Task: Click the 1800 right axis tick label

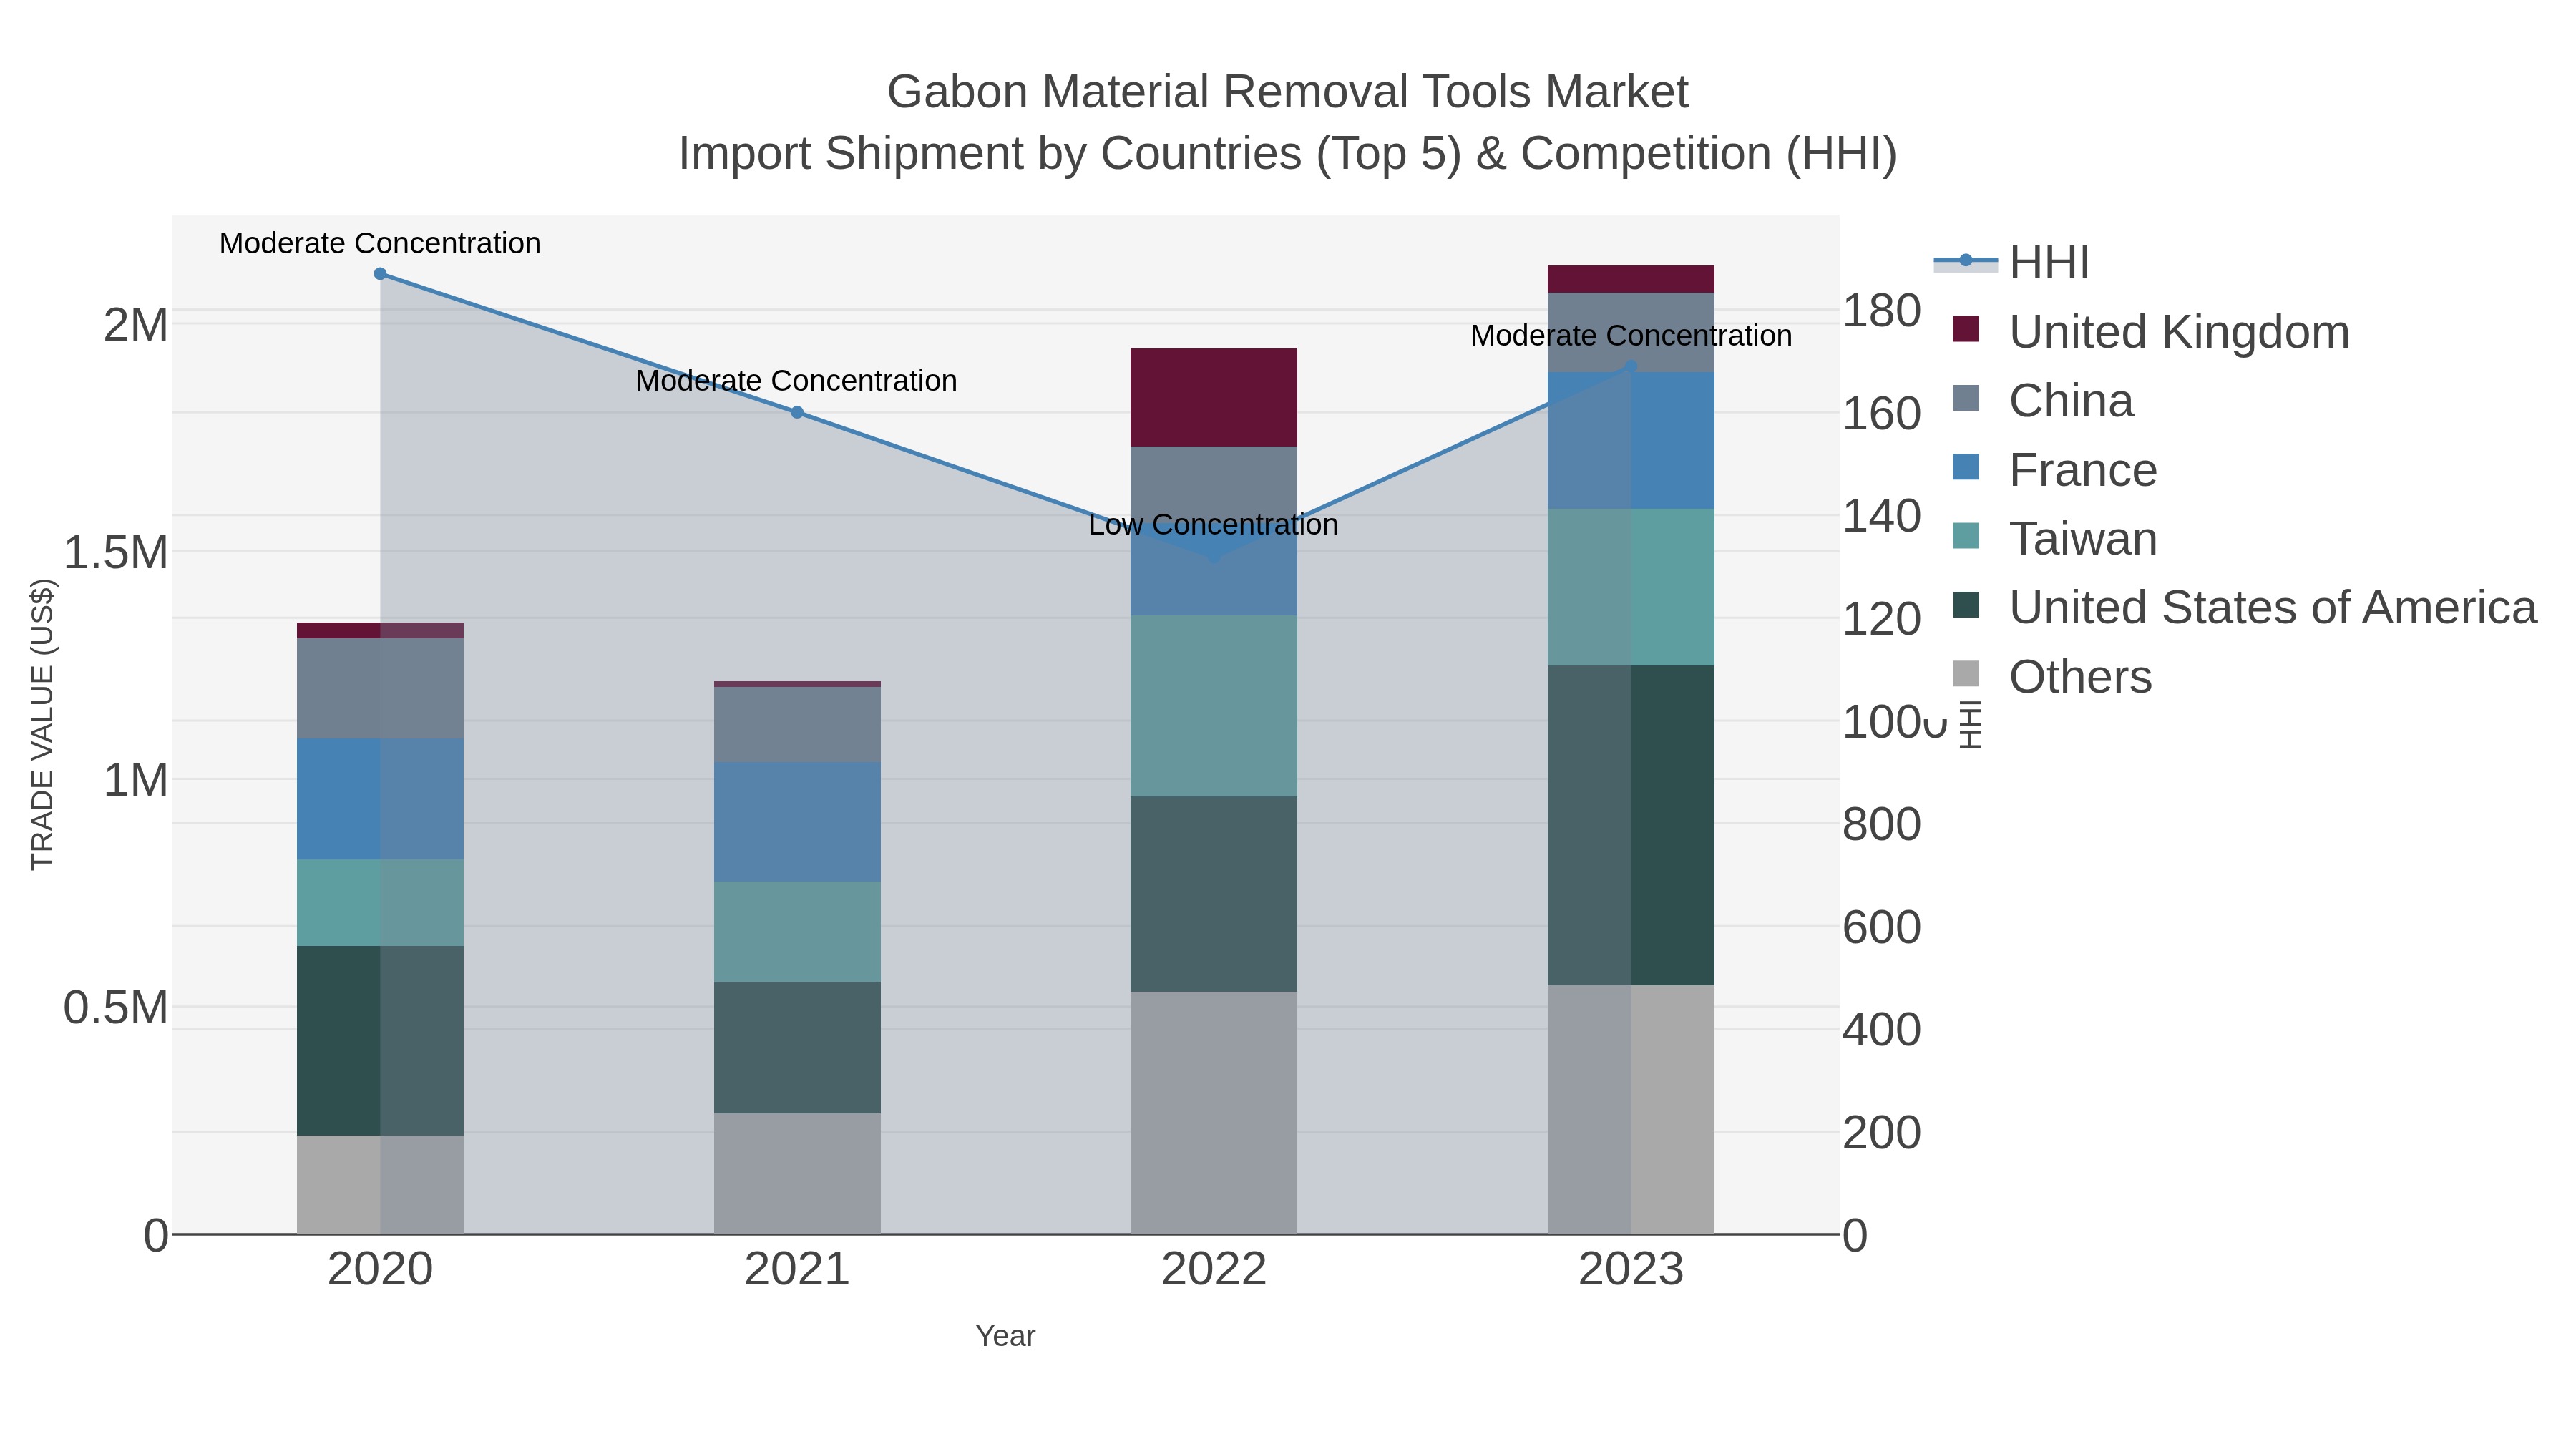Action: tap(1882, 311)
